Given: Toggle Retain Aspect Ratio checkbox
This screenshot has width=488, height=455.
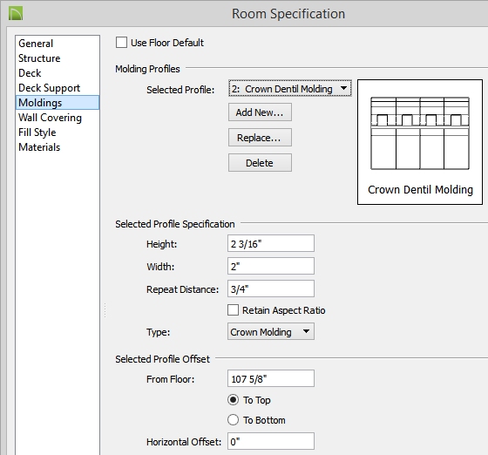Looking at the screenshot, I should [233, 310].
